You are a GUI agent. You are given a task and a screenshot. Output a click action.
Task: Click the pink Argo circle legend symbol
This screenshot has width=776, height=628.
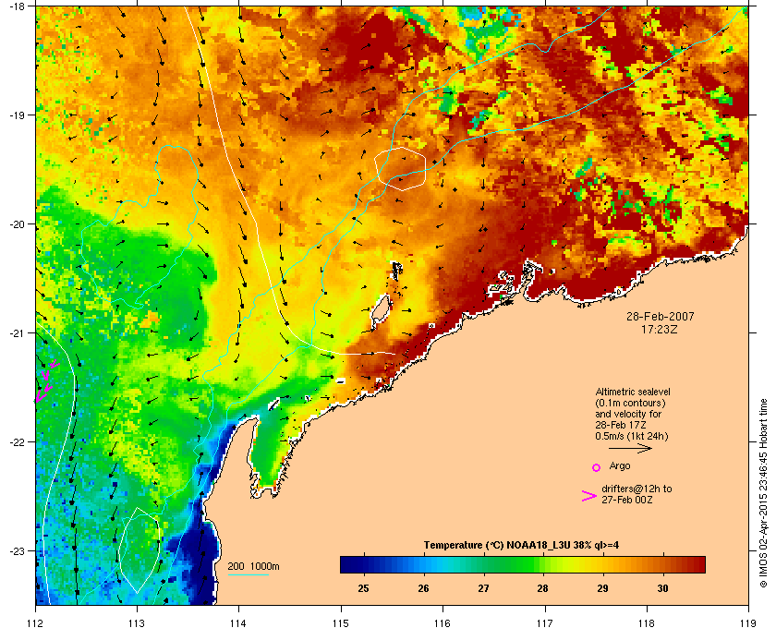coord(597,467)
